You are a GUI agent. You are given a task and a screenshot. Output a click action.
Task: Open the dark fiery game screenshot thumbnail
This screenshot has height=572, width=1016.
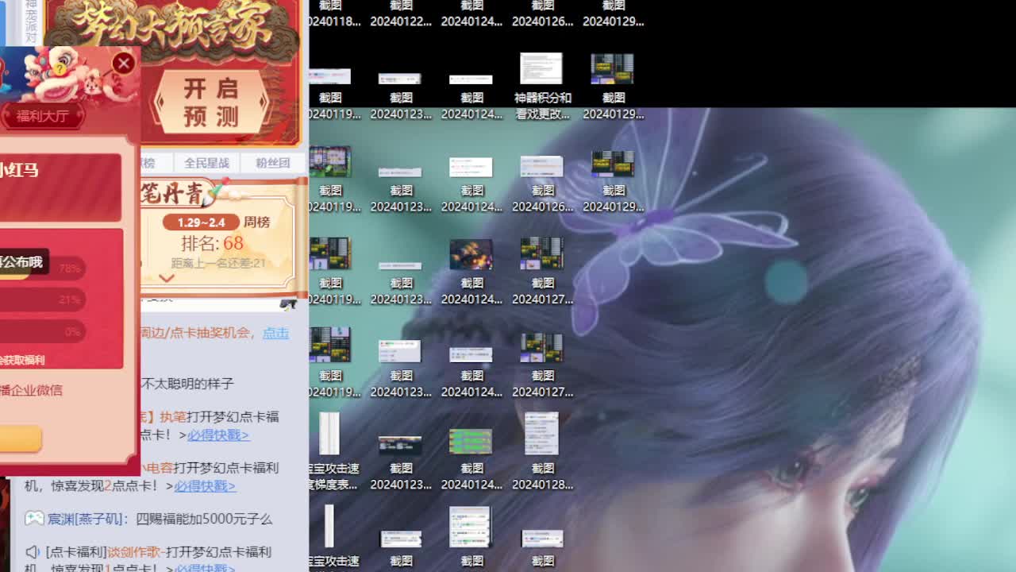tap(471, 255)
